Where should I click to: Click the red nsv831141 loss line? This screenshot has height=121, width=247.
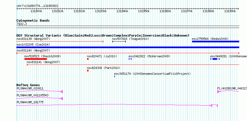coord(133,65)
